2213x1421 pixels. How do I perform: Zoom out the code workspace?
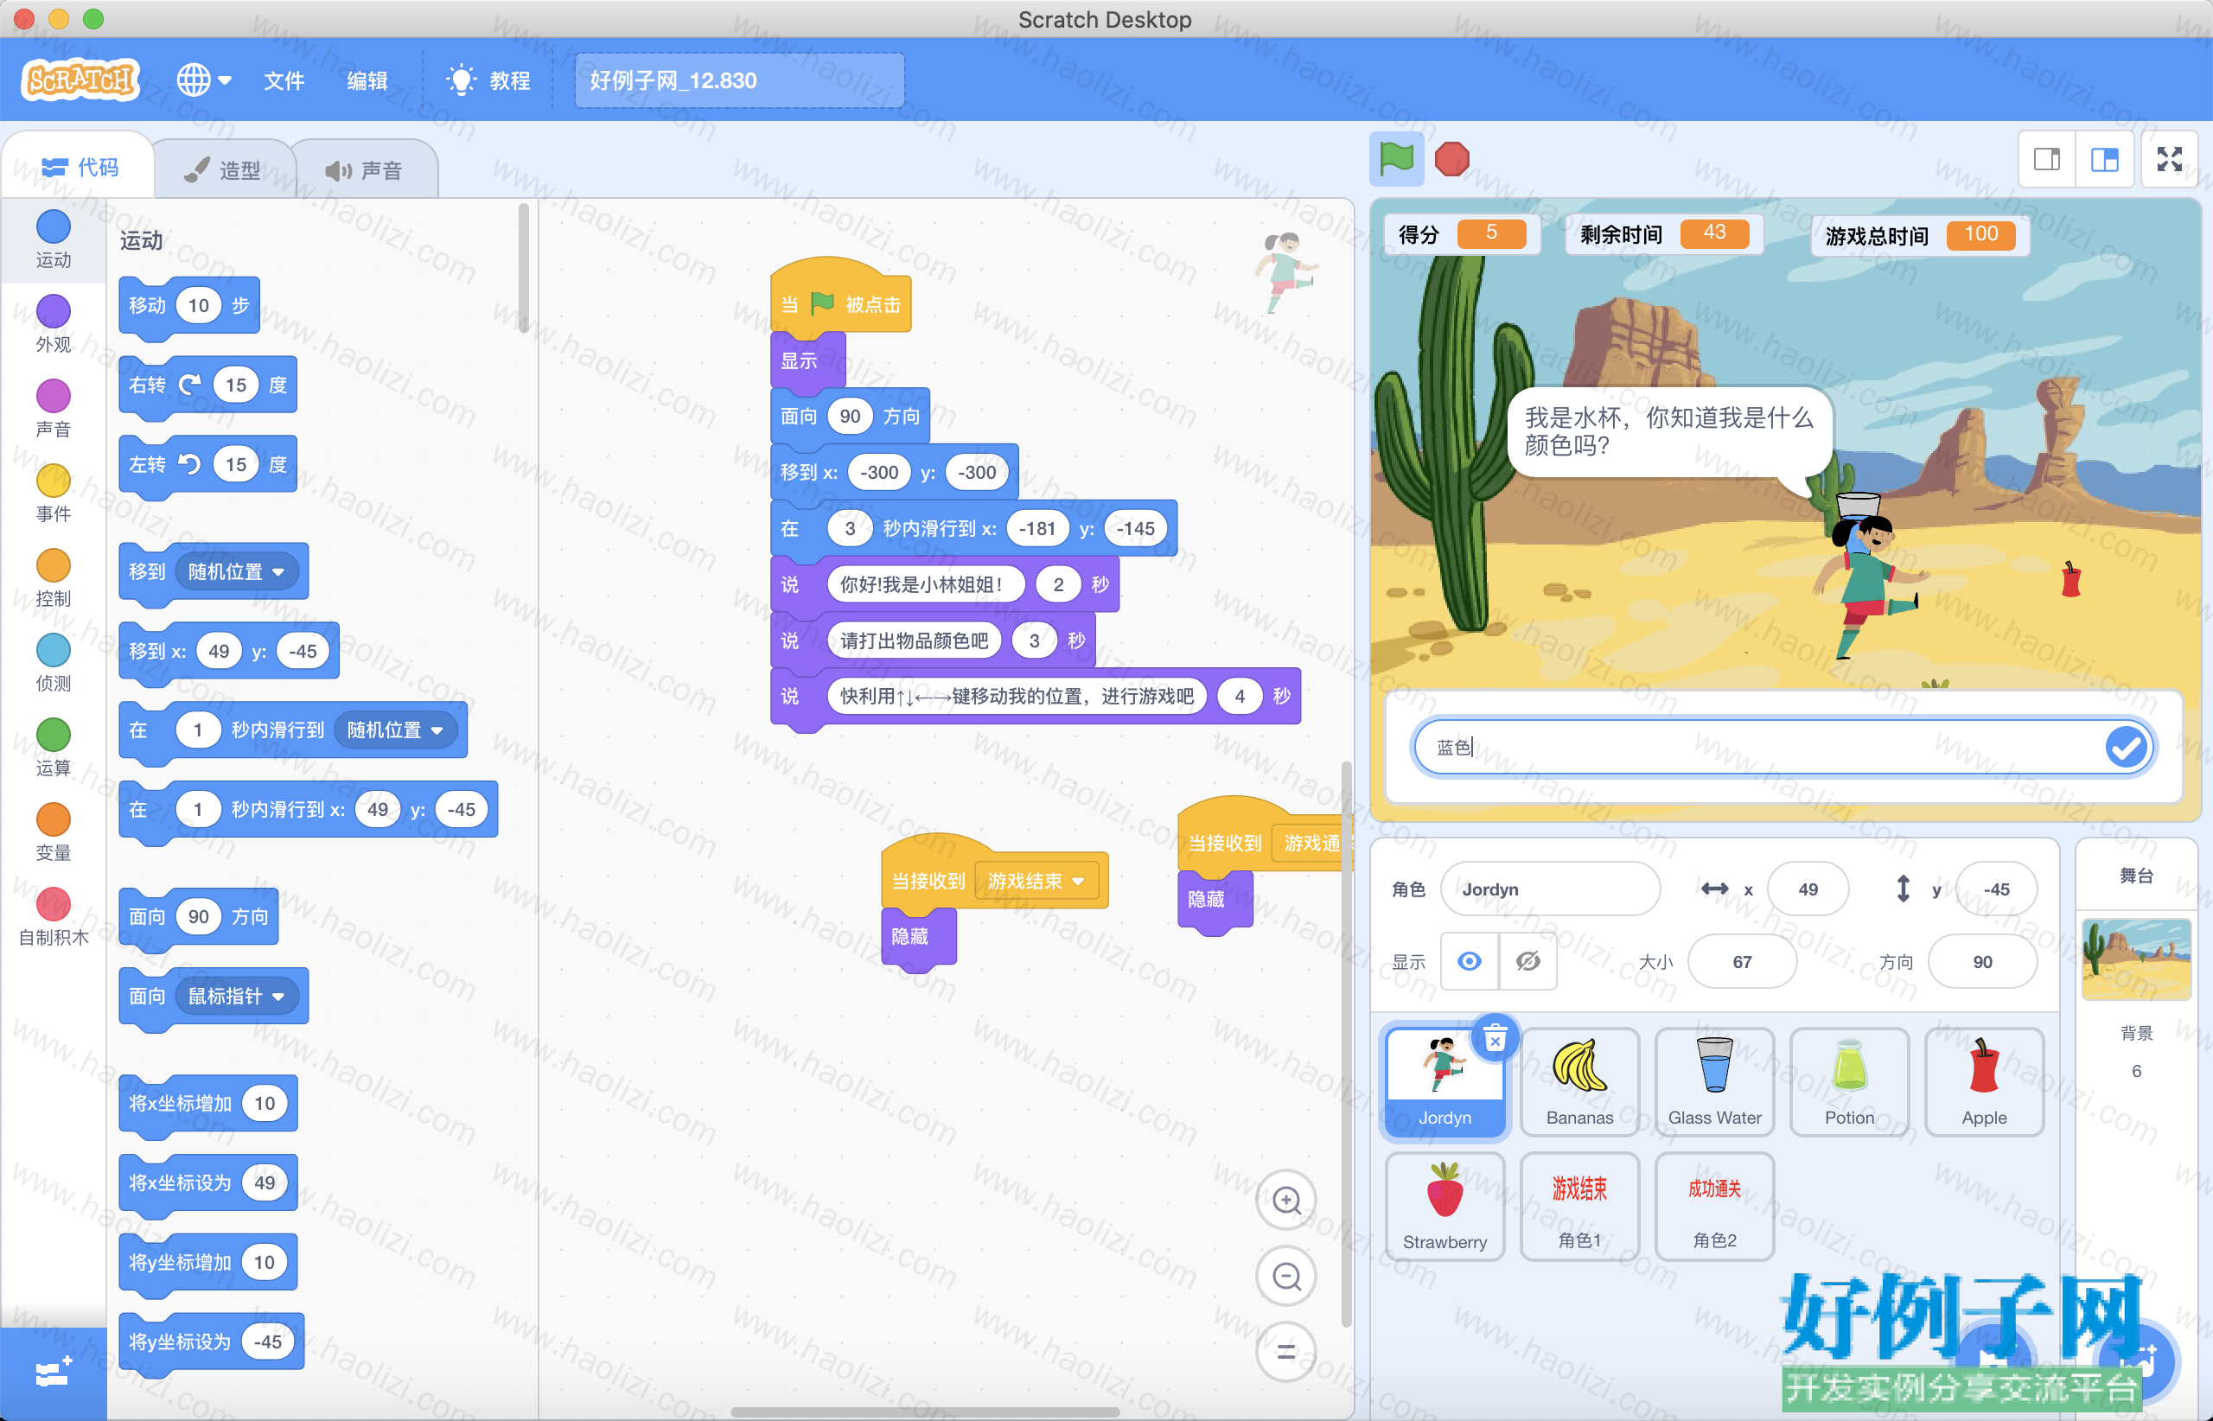[x=1286, y=1276]
